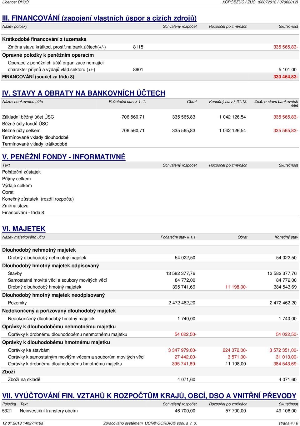This screenshot has width=300, height=426.
Task: Select value 5 101,00 in the Skutečnost column
Action: [x=287, y=69]
